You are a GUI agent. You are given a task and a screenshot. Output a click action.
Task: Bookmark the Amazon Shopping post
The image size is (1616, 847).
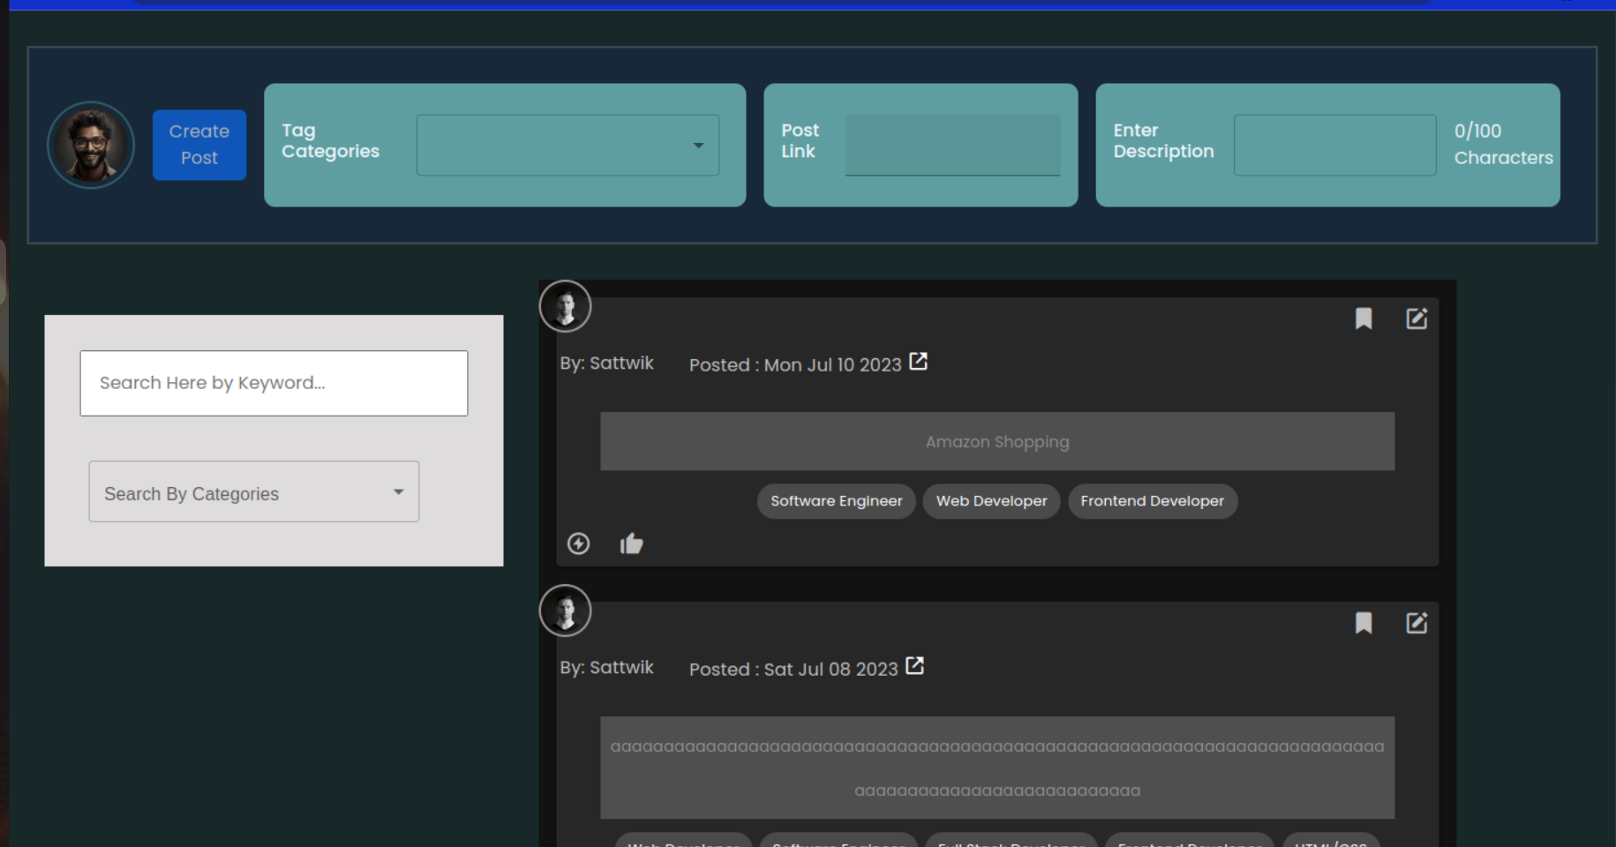(x=1364, y=319)
